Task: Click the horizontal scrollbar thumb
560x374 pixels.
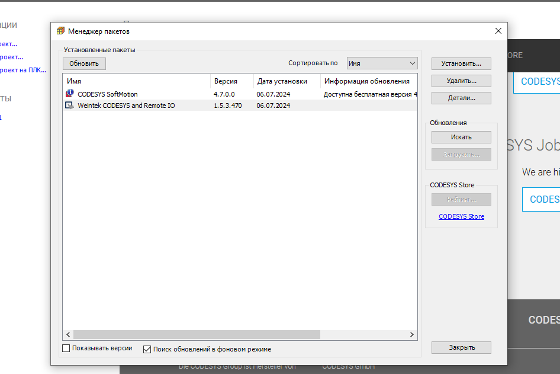Action: (x=197, y=335)
